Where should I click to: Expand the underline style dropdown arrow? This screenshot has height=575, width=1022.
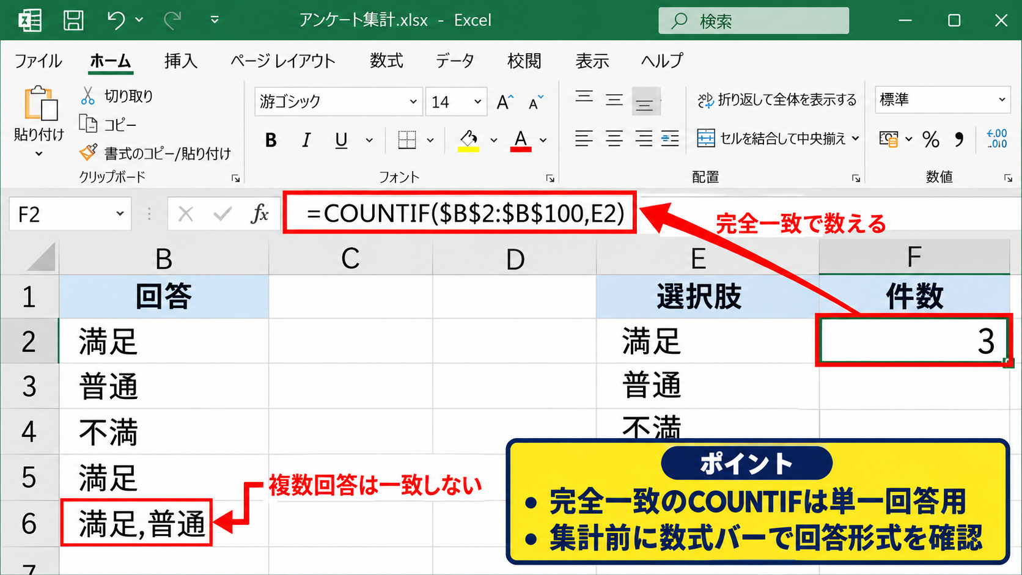[369, 141]
